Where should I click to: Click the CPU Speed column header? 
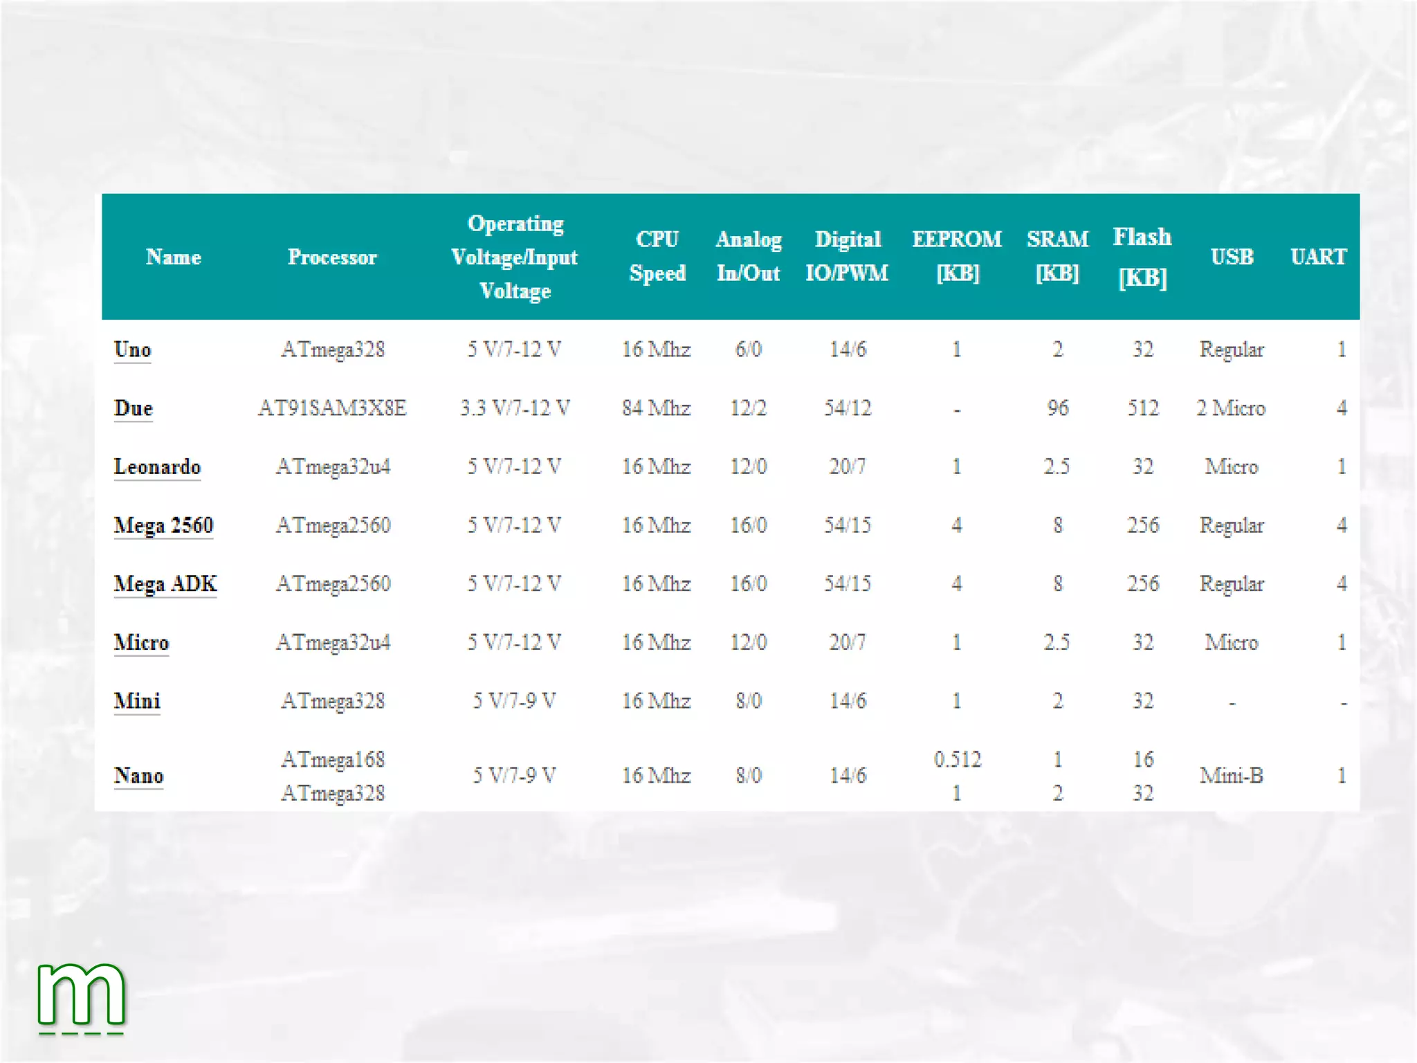coord(657,256)
